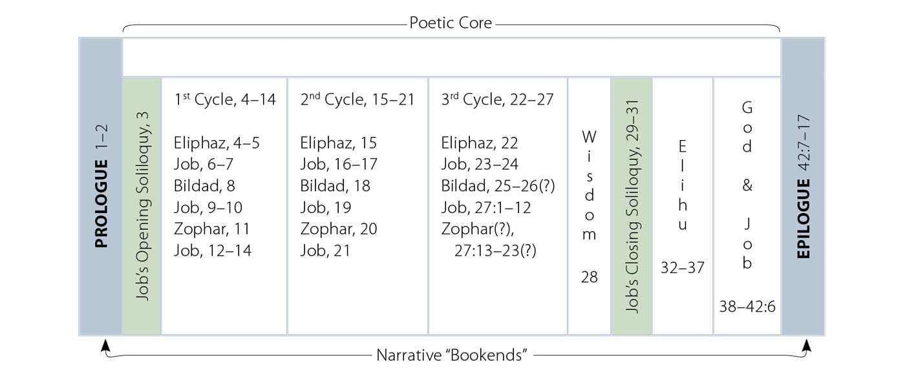The image size is (905, 379).
Task: Click the Narrative "Bookends" label
Action: click(x=452, y=355)
